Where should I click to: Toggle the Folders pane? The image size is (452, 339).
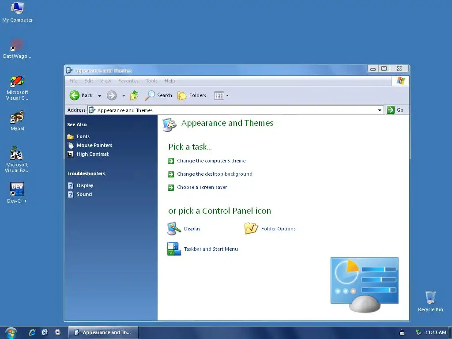(x=192, y=95)
